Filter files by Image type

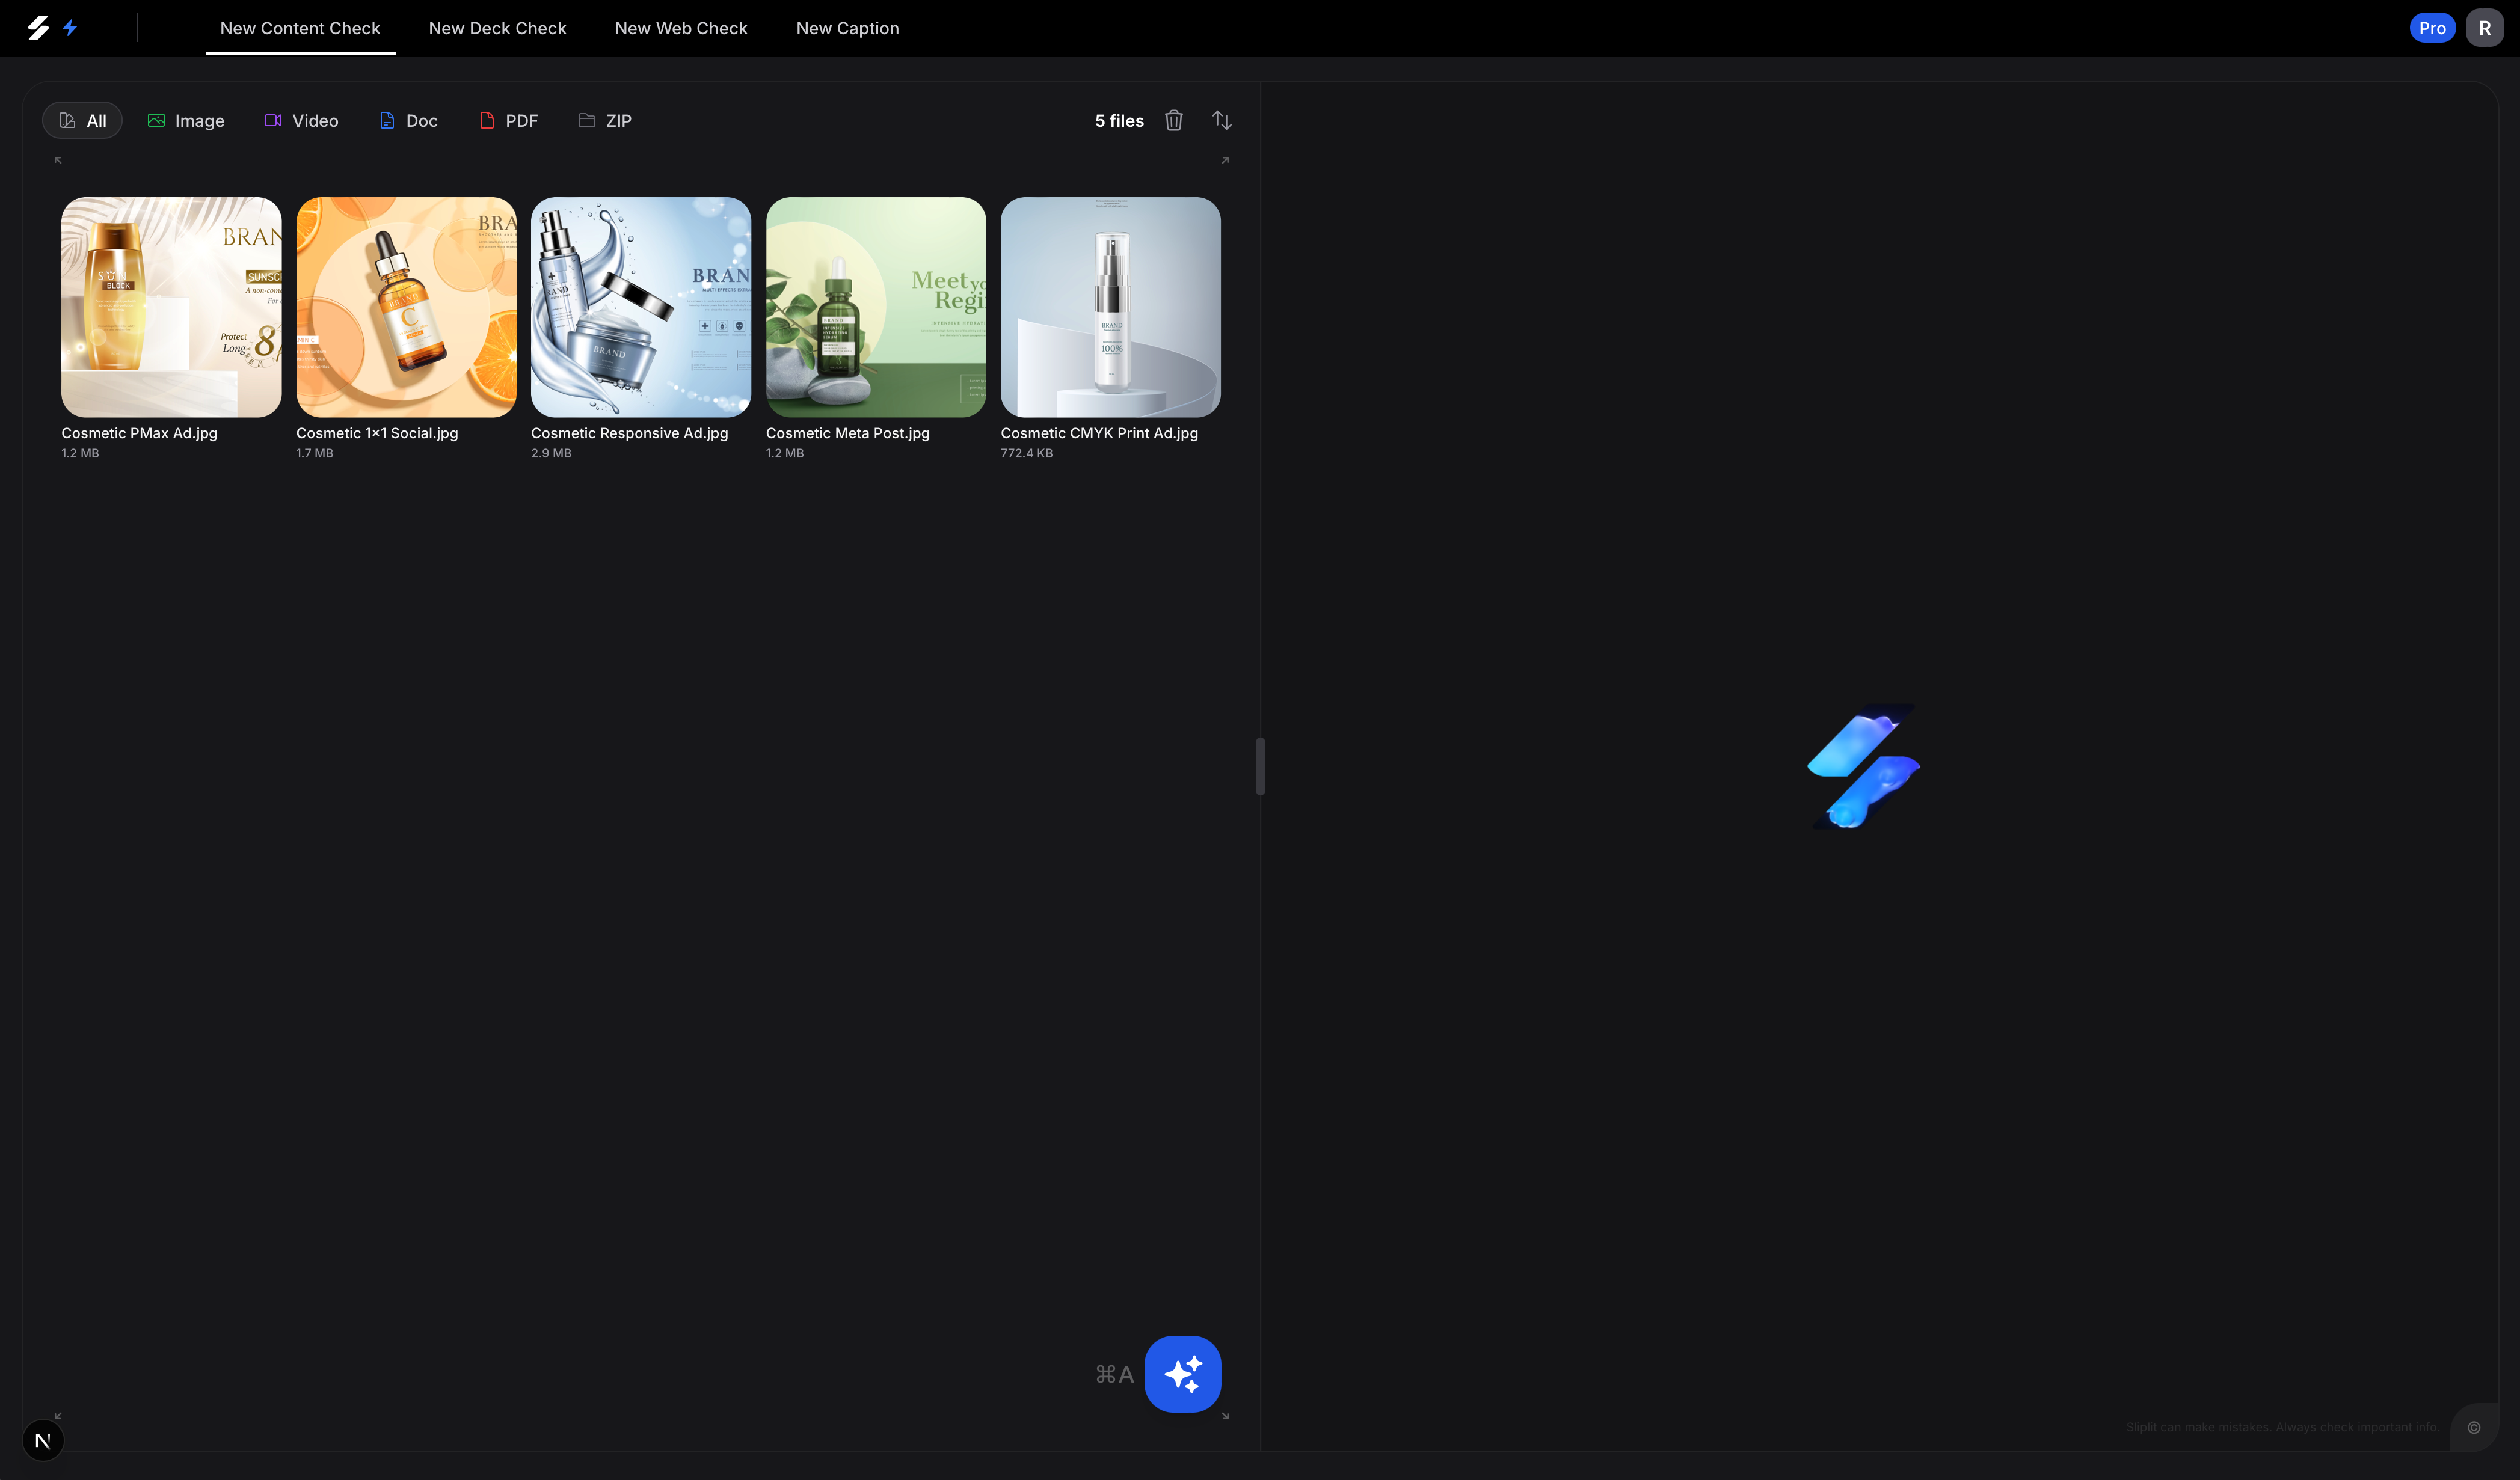186,121
